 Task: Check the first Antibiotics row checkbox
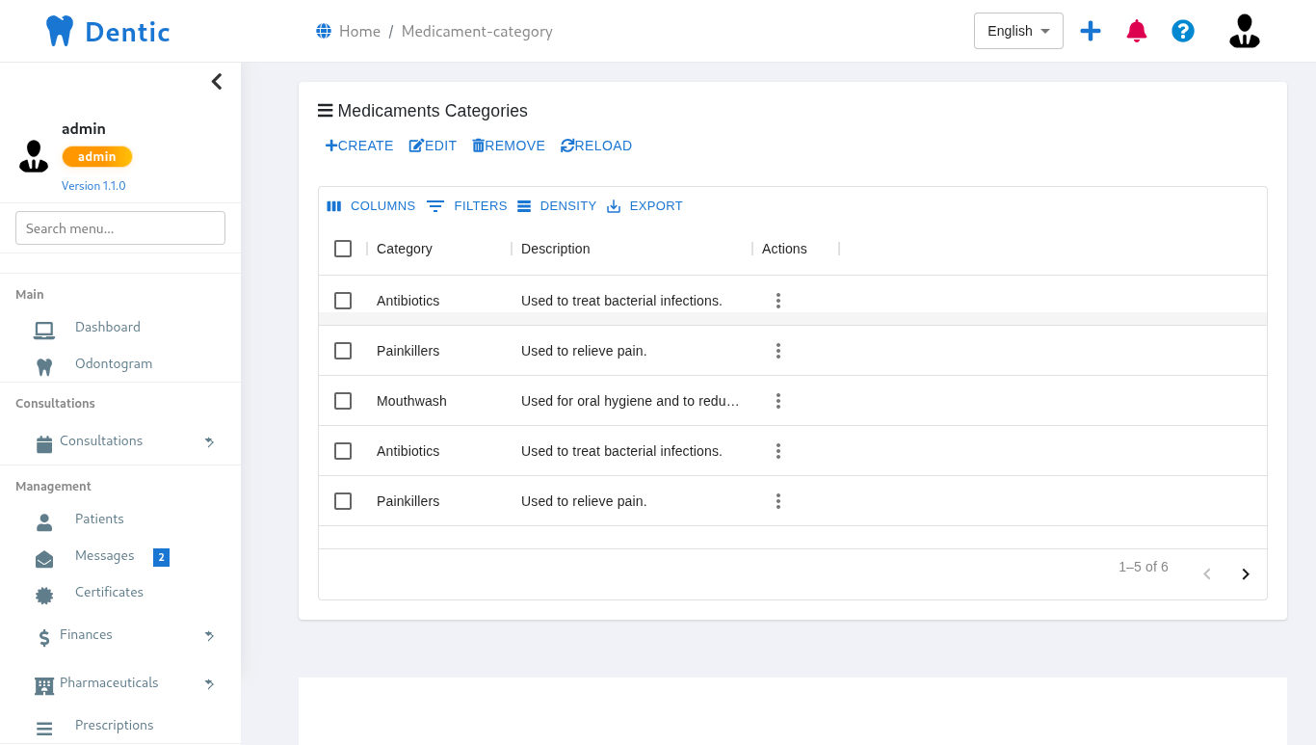click(x=343, y=301)
